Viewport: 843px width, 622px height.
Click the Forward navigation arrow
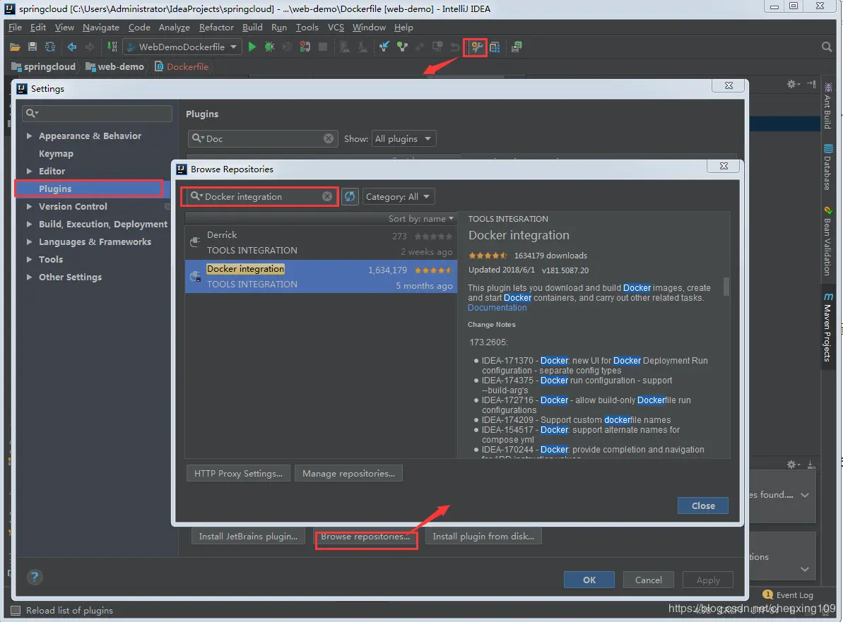[x=89, y=47]
